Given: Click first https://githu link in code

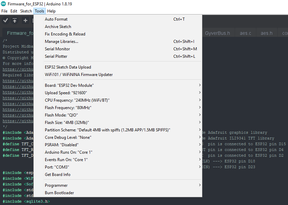Looking at the screenshot, I should point(18,69).
